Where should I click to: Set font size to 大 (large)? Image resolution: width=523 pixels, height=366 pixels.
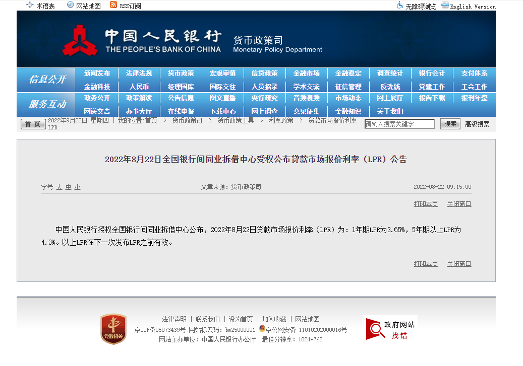tap(59, 187)
